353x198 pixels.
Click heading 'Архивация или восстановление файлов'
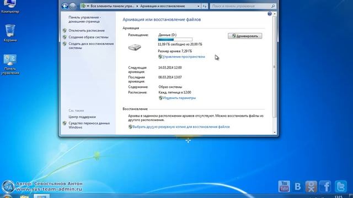tap(162, 20)
